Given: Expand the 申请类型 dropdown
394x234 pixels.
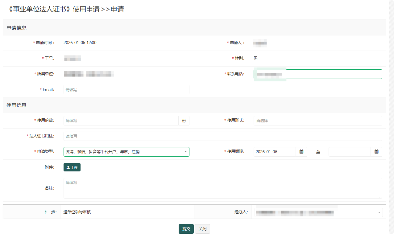Looking at the screenshot, I should [x=126, y=152].
